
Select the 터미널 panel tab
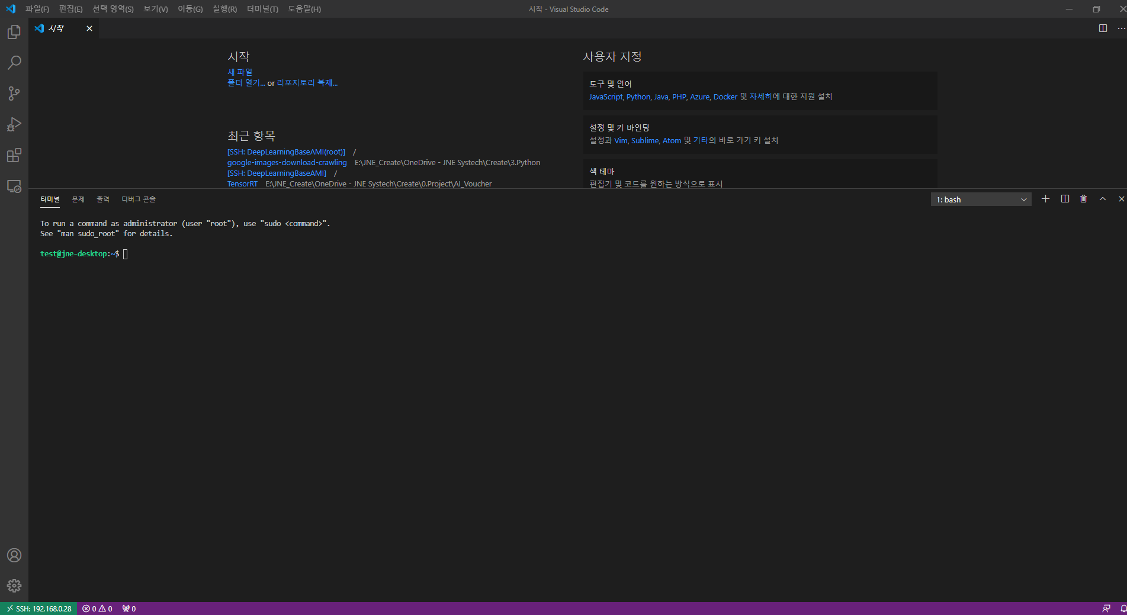point(50,199)
